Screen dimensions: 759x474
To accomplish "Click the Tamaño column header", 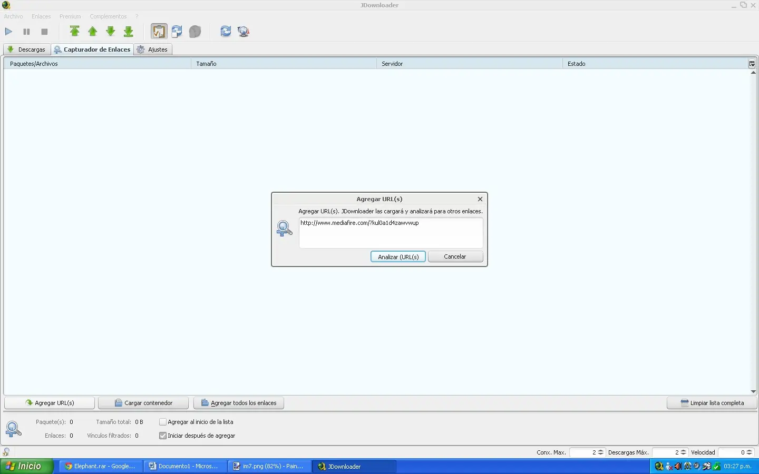I will 284,64.
